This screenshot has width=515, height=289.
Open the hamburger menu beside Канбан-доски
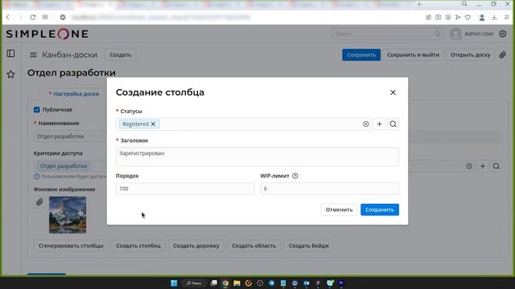33,55
